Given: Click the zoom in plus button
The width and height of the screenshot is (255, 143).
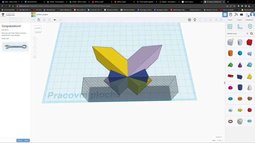Looking at the screenshot, I should click(x=35, y=48).
